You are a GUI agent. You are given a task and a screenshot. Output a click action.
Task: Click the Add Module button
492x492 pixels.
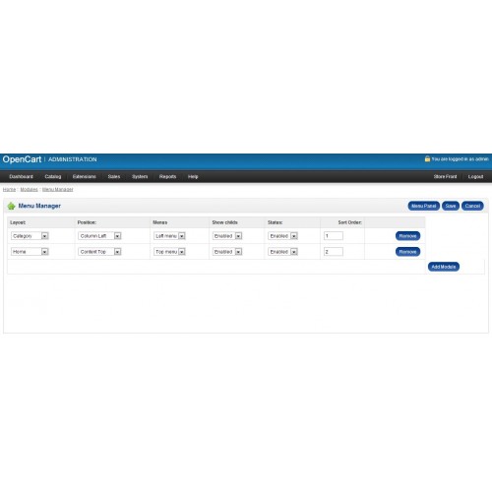coord(444,267)
